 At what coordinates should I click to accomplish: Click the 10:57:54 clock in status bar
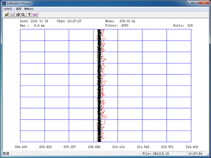(195, 154)
